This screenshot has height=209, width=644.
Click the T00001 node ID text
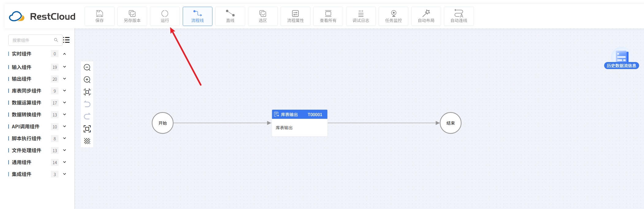click(315, 115)
